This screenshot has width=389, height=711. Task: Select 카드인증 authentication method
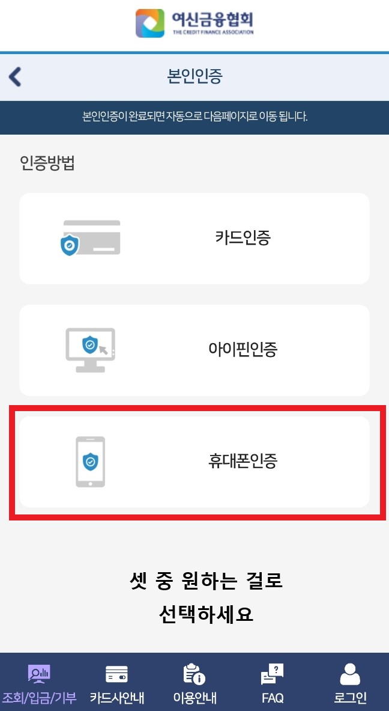coord(194,239)
